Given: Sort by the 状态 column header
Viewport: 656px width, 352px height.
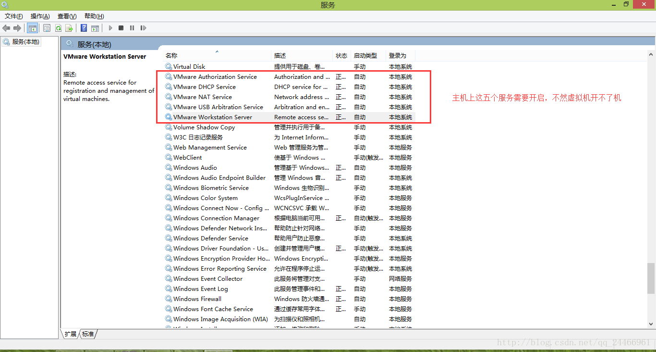Looking at the screenshot, I should pos(342,56).
